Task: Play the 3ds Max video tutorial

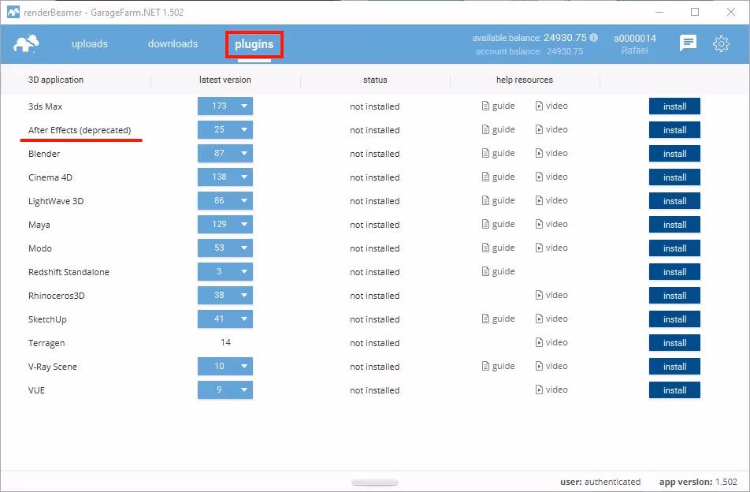Action: (x=551, y=106)
